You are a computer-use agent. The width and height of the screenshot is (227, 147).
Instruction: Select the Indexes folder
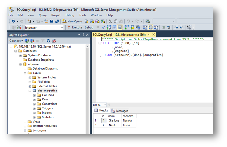click(x=47, y=113)
